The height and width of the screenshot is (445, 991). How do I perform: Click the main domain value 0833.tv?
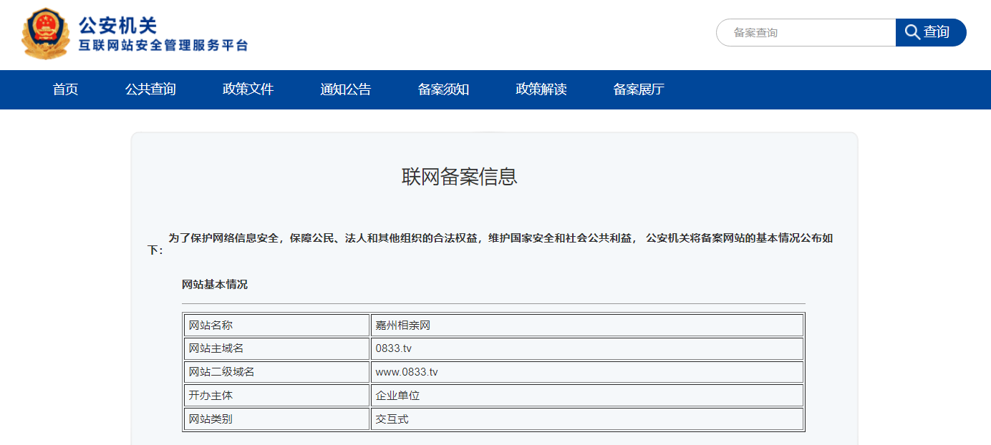(394, 348)
